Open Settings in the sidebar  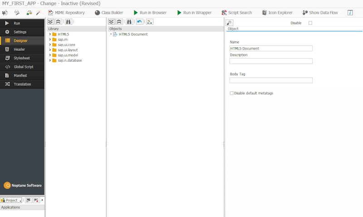(22, 32)
